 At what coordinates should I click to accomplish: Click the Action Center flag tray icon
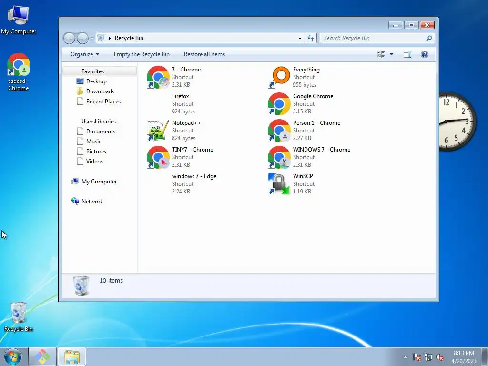(417, 357)
